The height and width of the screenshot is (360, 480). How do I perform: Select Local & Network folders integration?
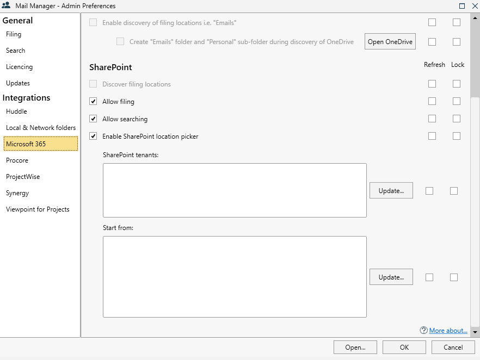(x=41, y=128)
